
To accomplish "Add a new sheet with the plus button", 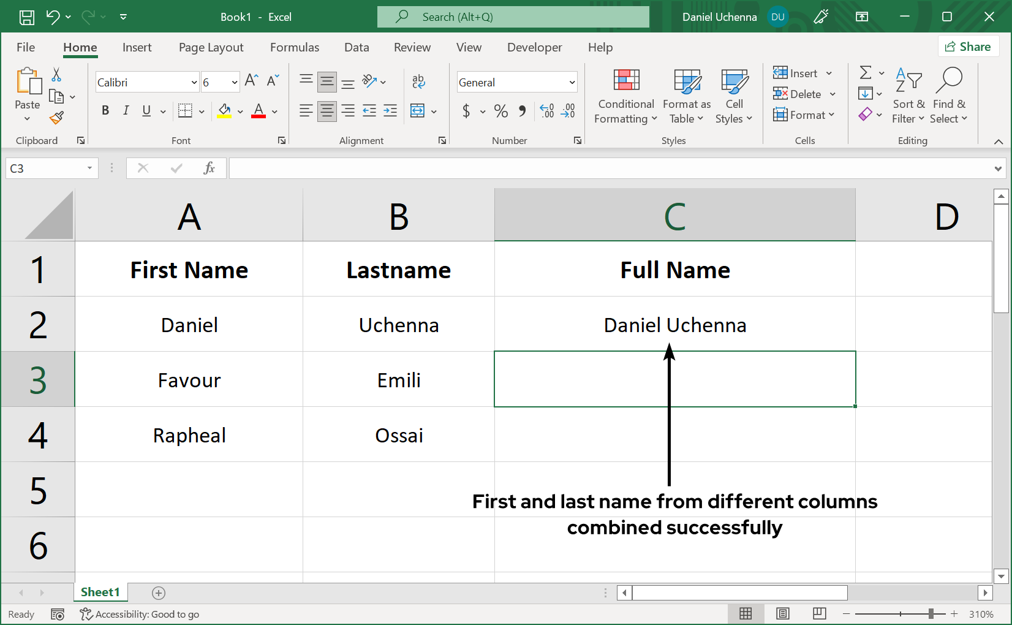I will tap(159, 593).
